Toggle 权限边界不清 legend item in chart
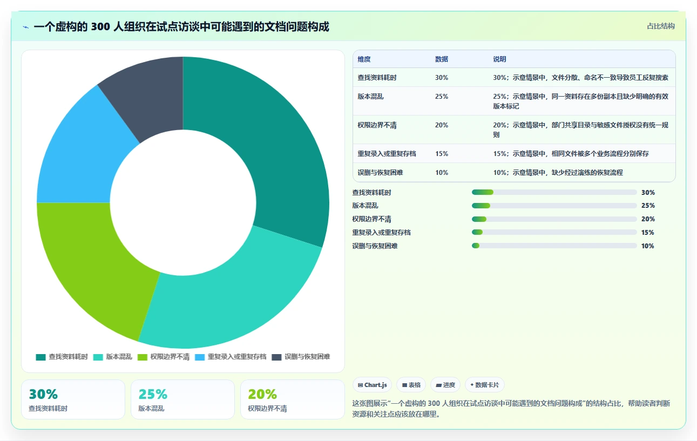The height and width of the screenshot is (441, 697). coord(164,357)
